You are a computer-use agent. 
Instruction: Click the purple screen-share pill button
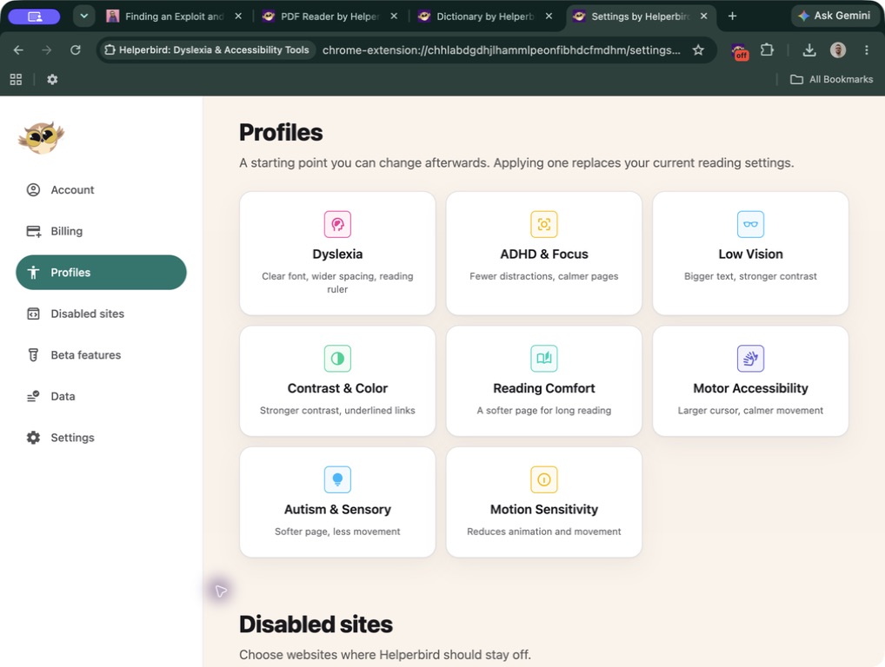[35, 17]
